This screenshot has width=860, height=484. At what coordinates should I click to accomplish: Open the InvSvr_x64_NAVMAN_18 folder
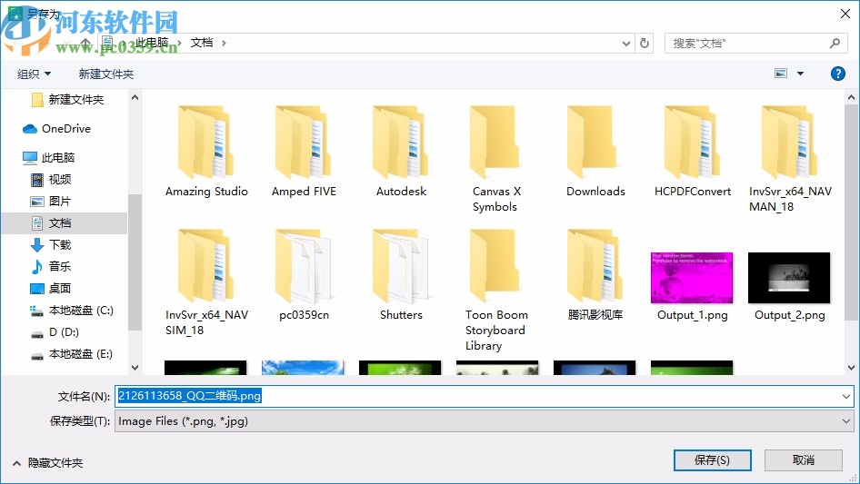tap(790, 159)
